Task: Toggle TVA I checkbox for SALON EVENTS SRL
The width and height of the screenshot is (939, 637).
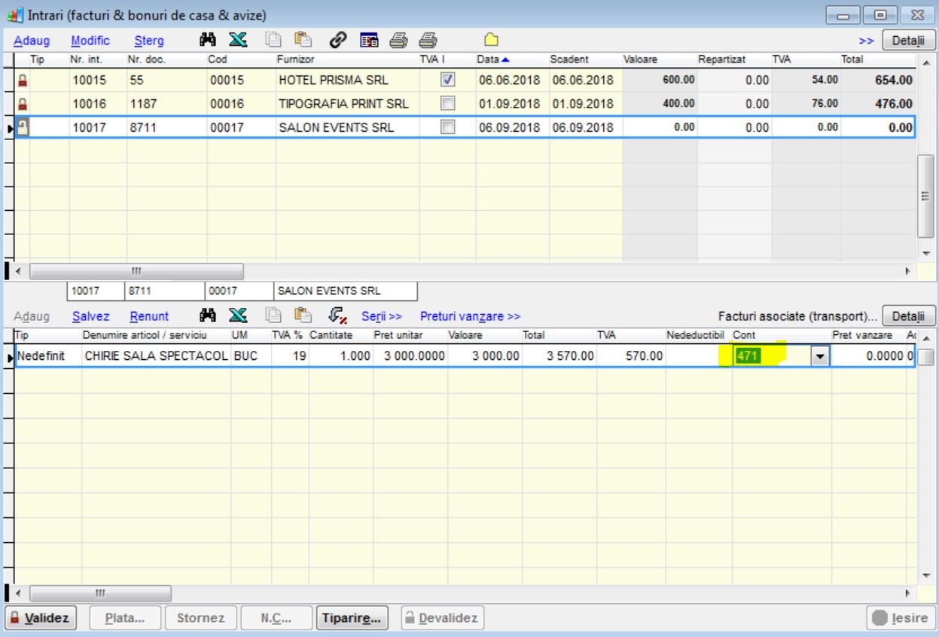Action: [x=447, y=128]
